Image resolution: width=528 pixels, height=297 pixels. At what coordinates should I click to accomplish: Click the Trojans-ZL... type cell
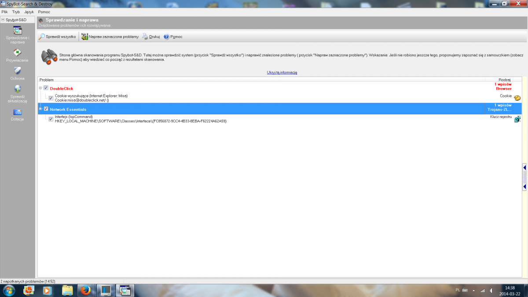(x=499, y=110)
